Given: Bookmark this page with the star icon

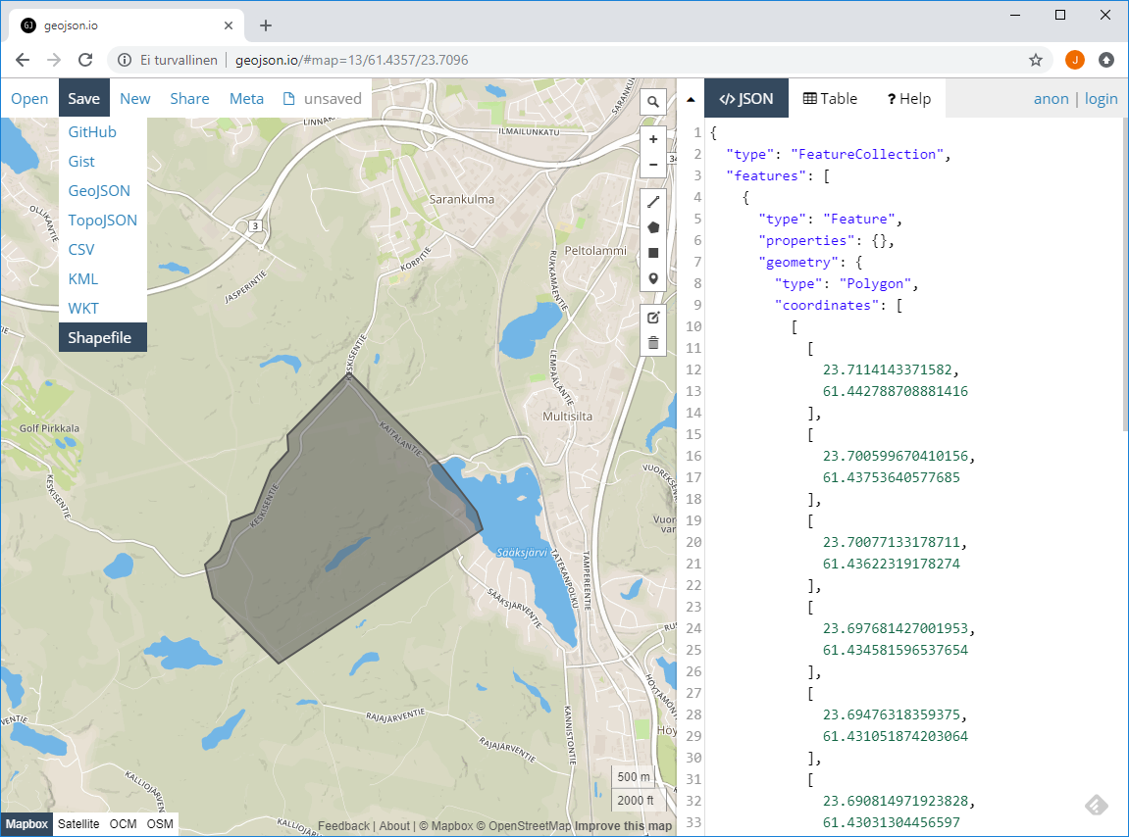Looking at the screenshot, I should pyautogui.click(x=1036, y=60).
